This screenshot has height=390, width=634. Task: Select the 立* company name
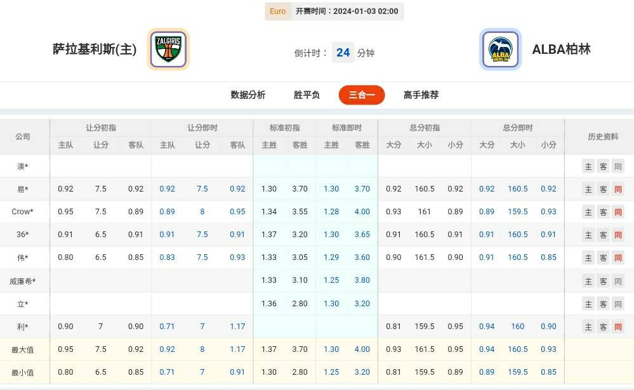(x=23, y=304)
